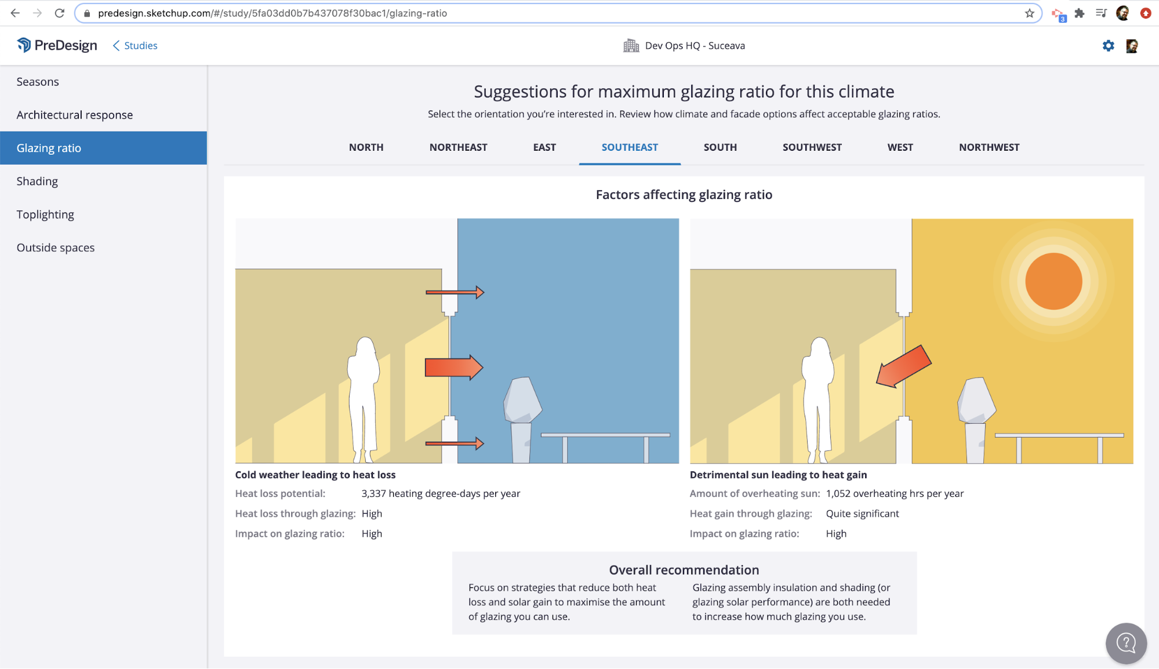This screenshot has width=1159, height=669.
Task: Select the WEST orientation tab
Action: tap(900, 147)
